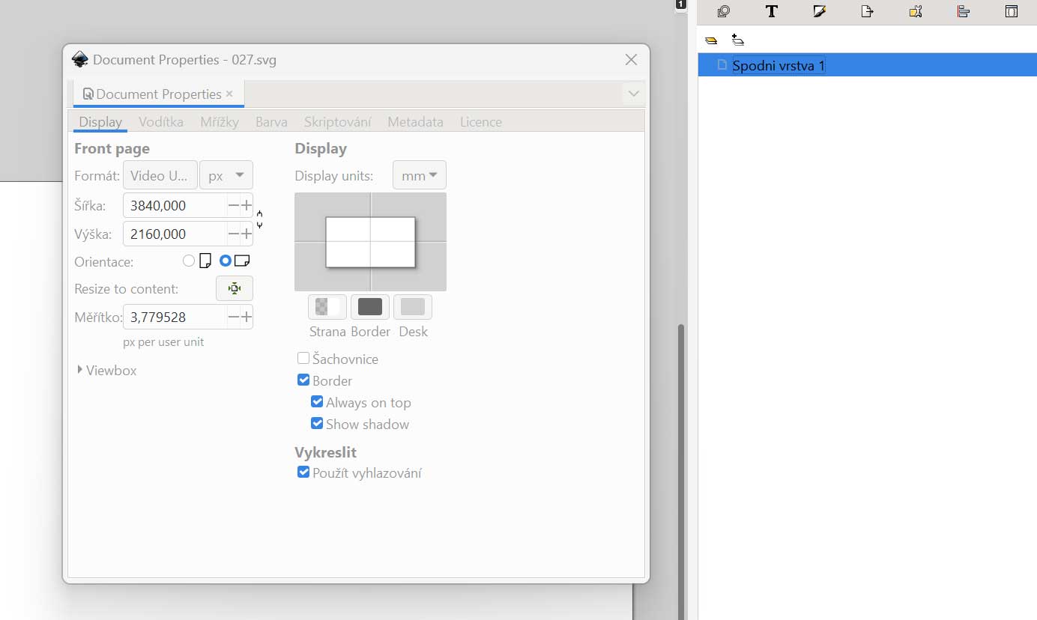This screenshot has height=620, width=1037.
Task: Click the Resize to content button
Action: click(x=235, y=288)
